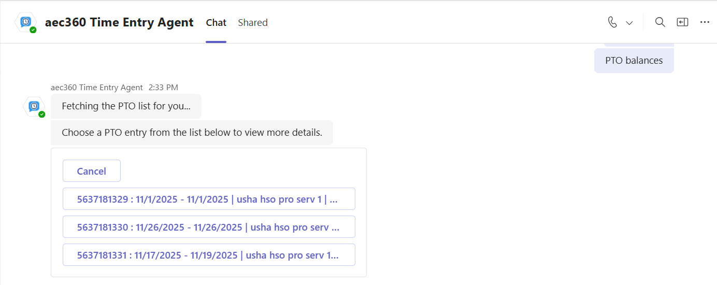The image size is (717, 285).
Task: Switch to the Shared tab
Action: 253,23
